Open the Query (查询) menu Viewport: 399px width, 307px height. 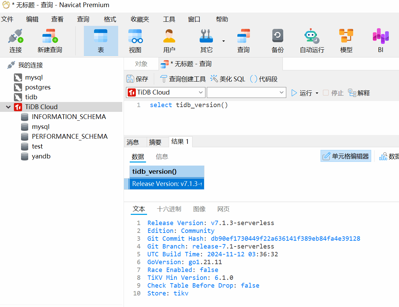coord(83,19)
